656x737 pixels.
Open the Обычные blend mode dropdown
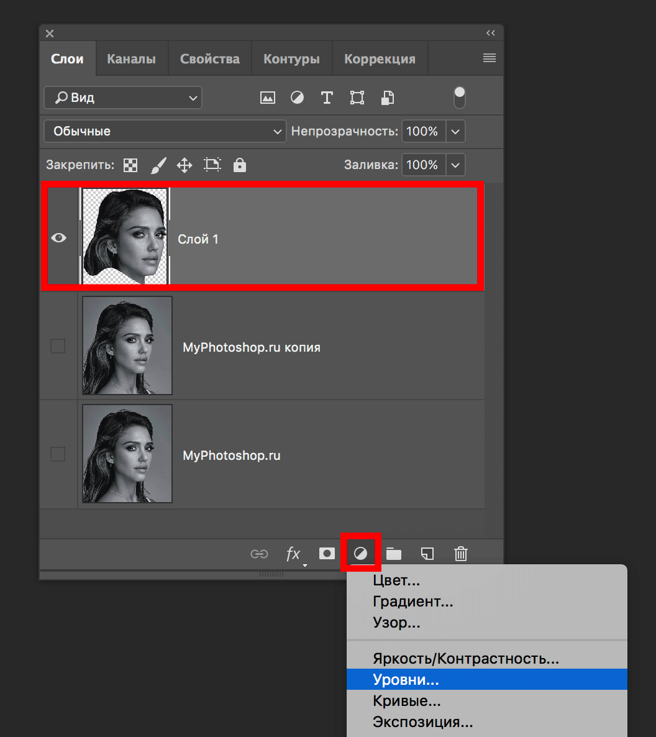point(165,131)
